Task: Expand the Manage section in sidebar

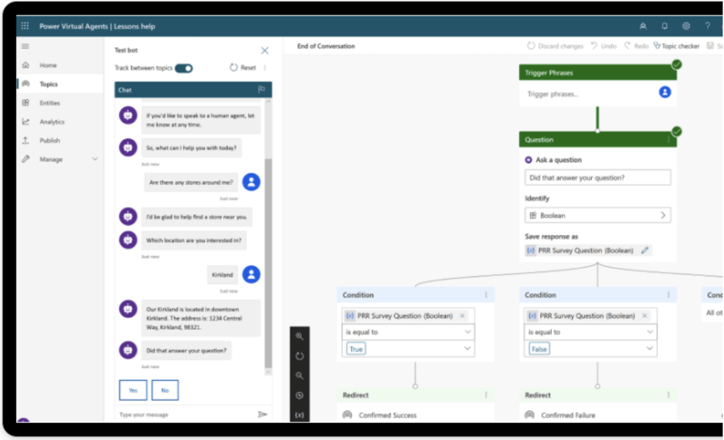Action: tap(95, 160)
